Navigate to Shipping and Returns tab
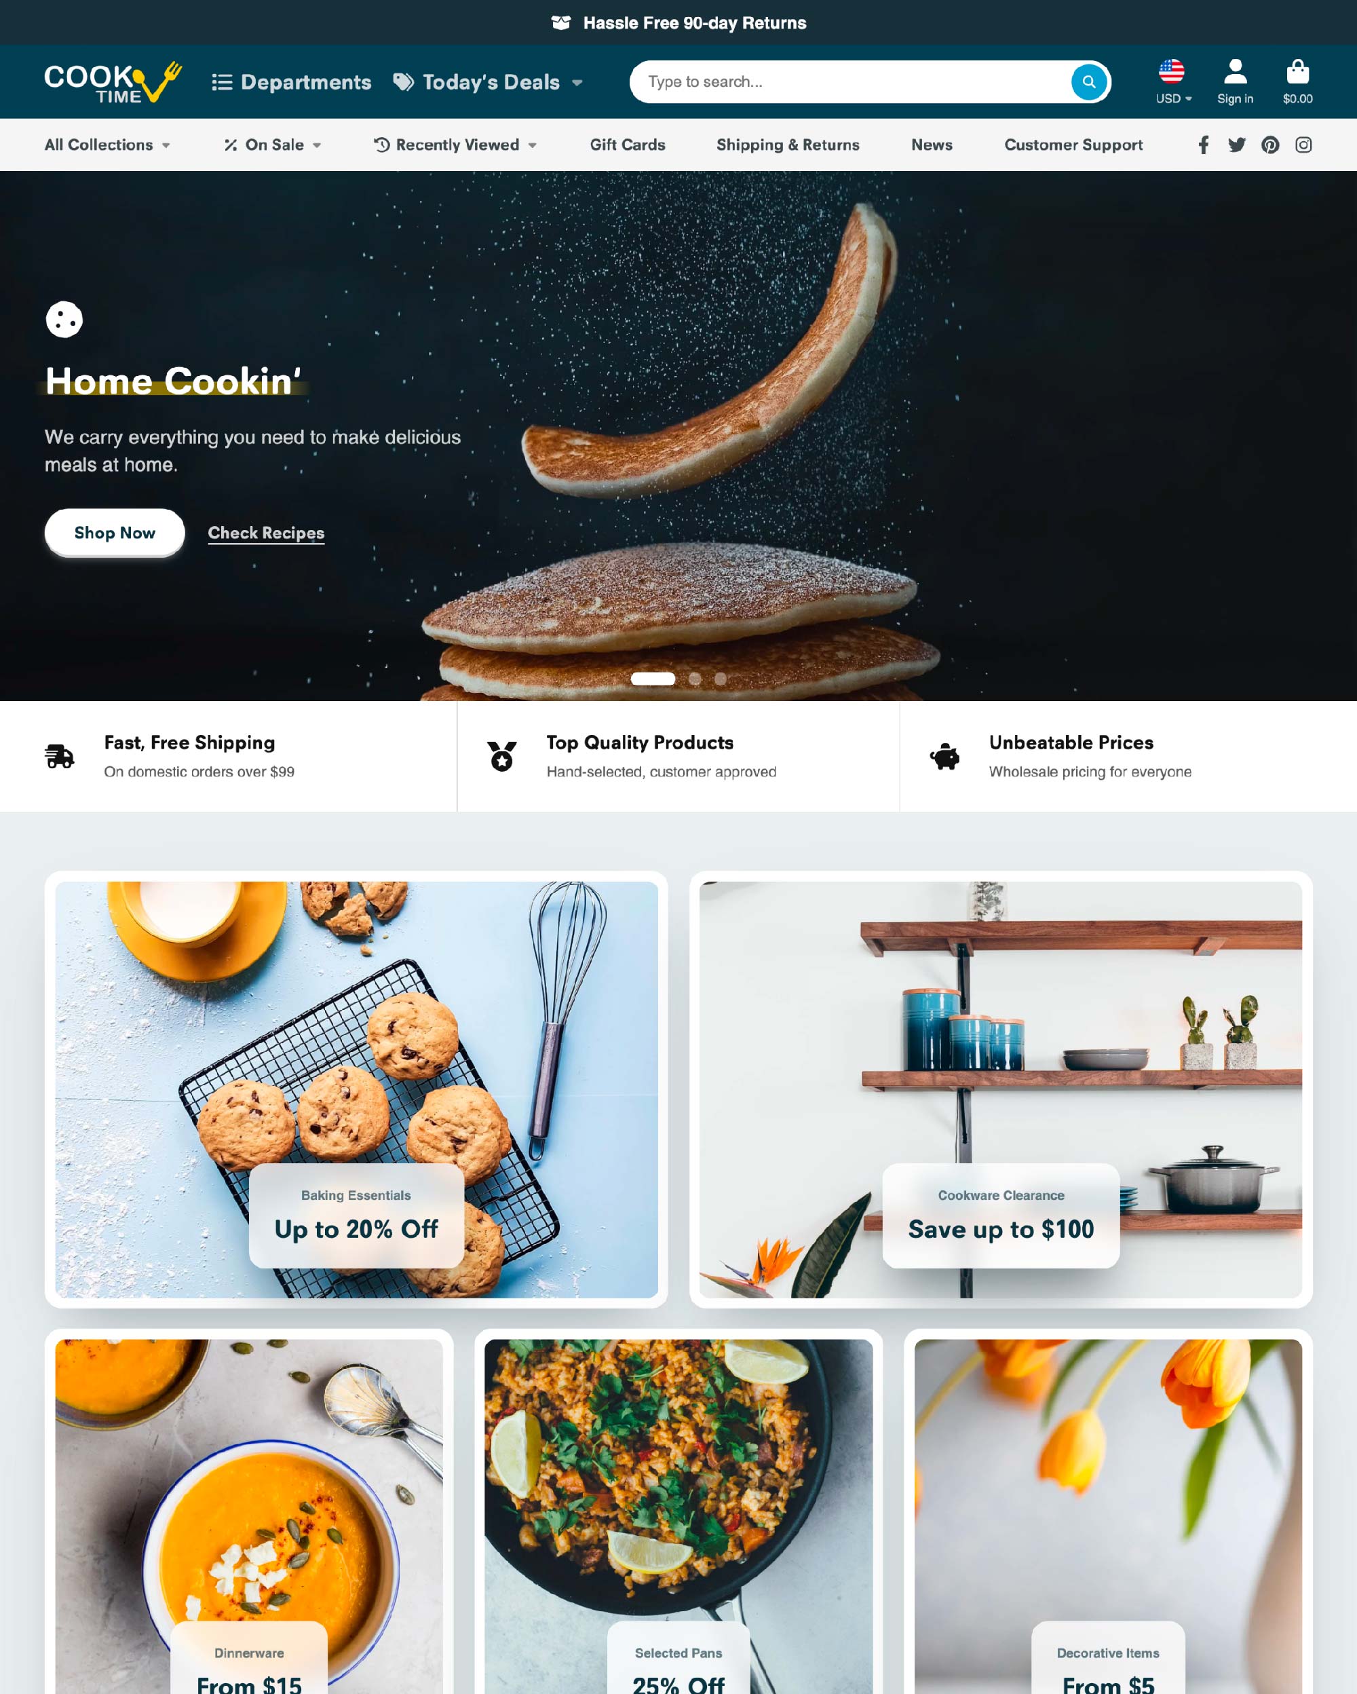 [x=788, y=144]
